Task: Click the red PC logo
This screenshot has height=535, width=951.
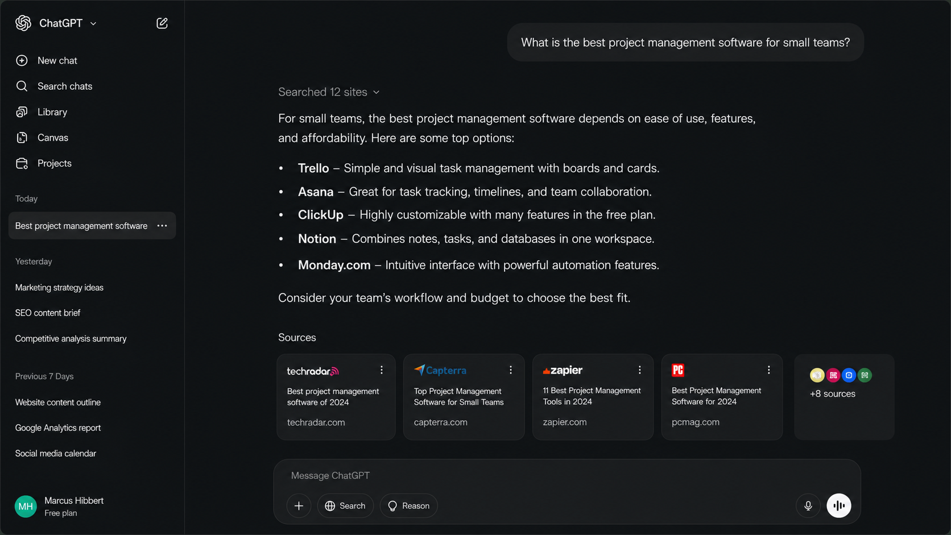Action: coord(678,370)
